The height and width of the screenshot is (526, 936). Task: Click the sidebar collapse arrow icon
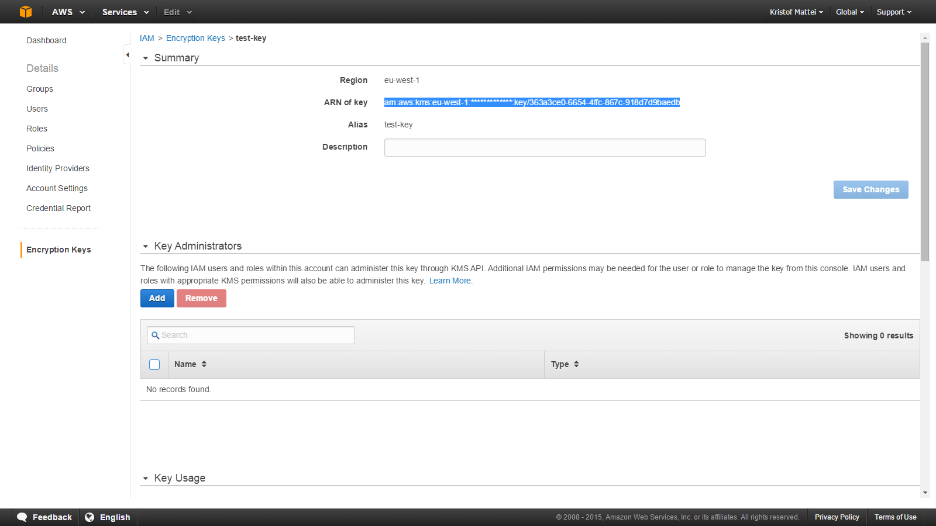(127, 55)
